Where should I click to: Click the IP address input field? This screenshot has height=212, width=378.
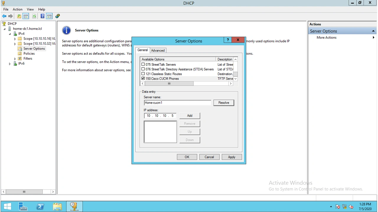pos(160,116)
